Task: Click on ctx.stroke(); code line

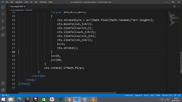Action: coord(68,48)
